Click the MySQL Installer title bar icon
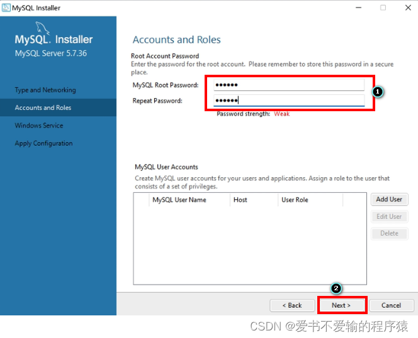 pos(6,8)
